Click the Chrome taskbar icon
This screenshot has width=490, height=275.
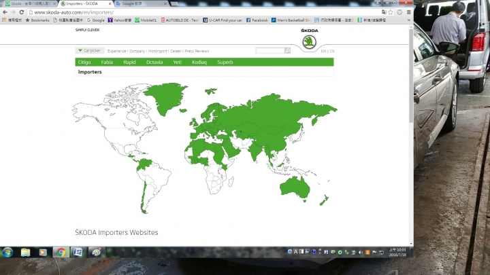tap(61, 252)
